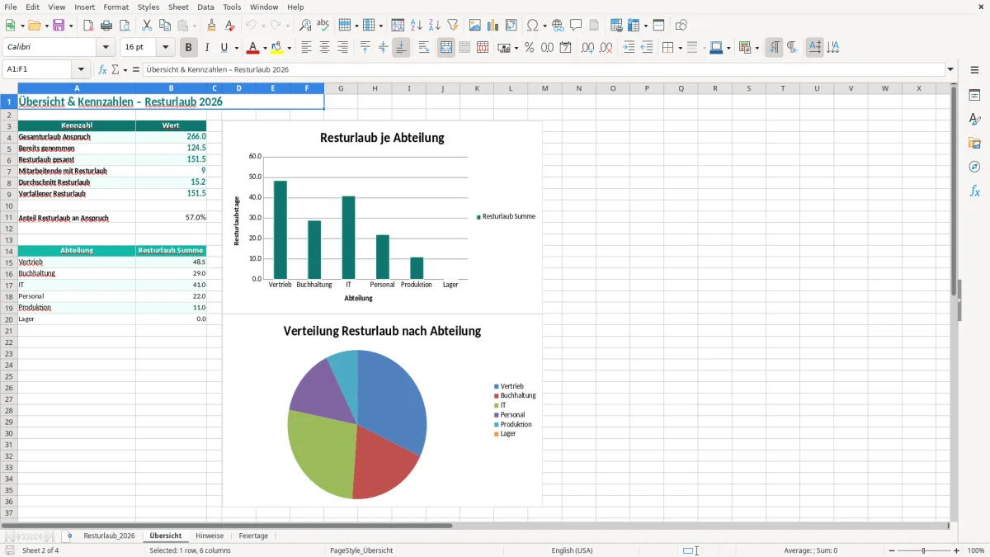990x557 pixels.
Task: Click the Clear Direct Formatting icon
Action: 230,26
